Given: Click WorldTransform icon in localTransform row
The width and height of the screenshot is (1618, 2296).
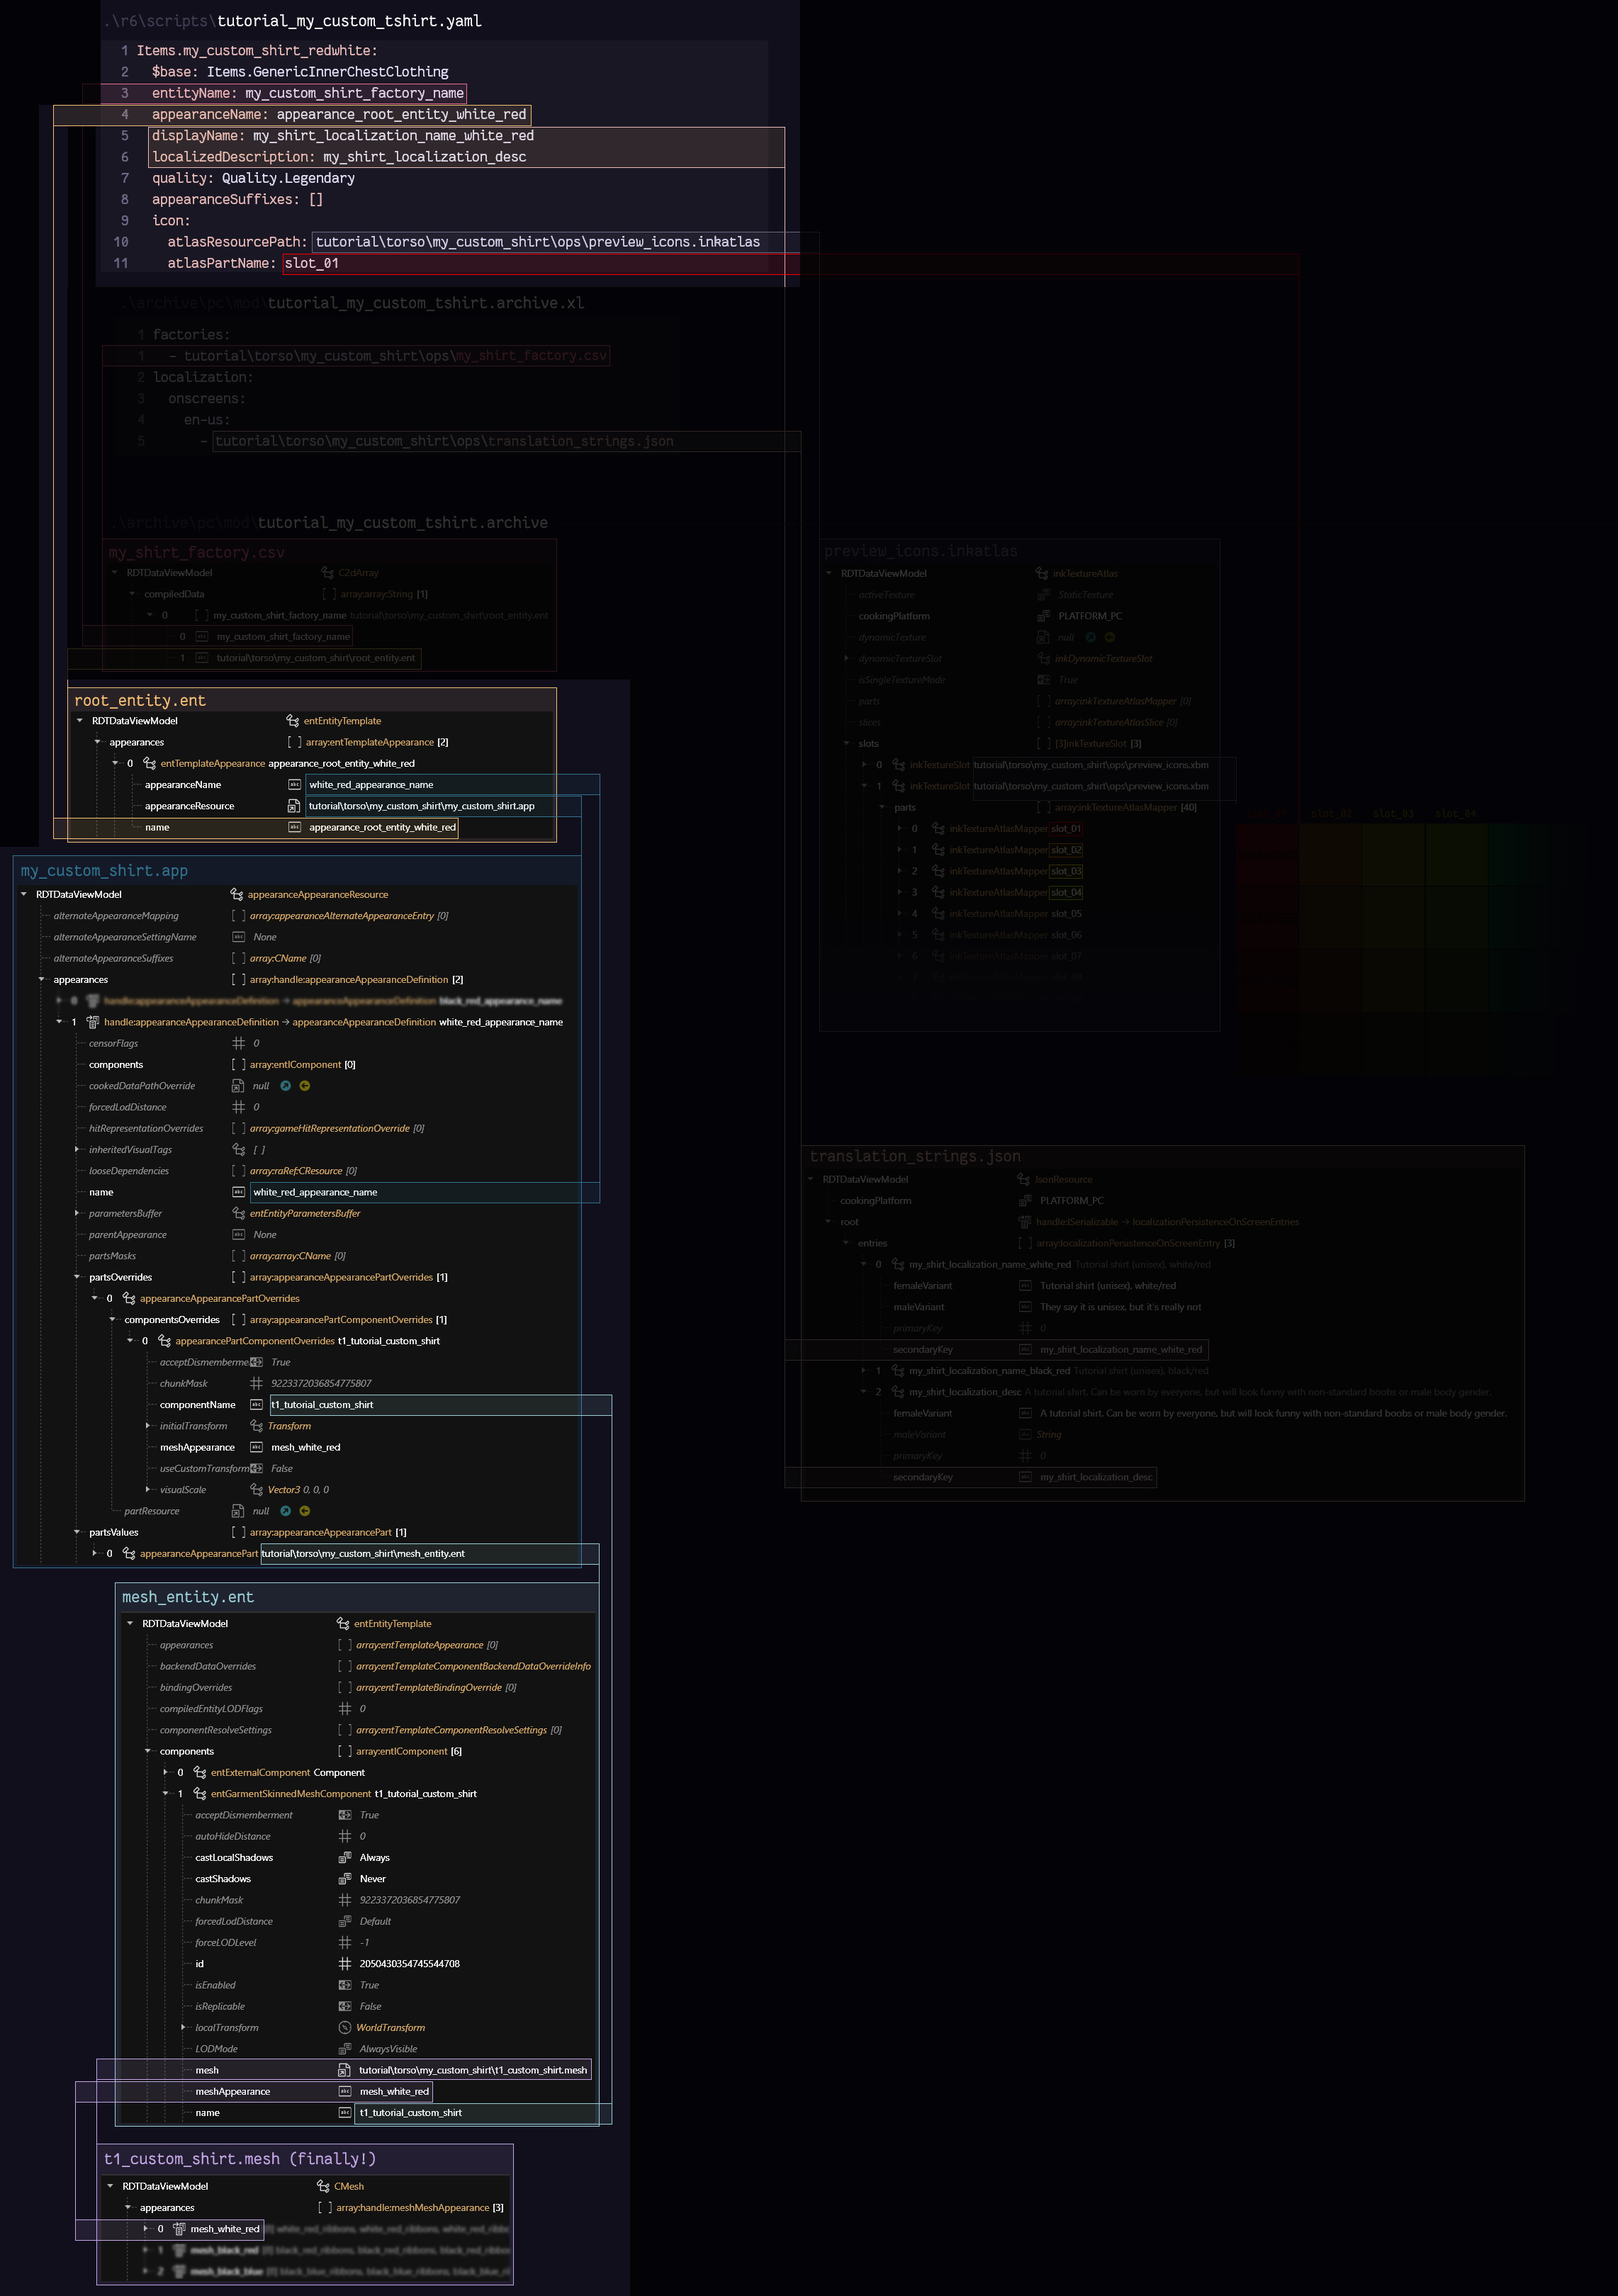Looking at the screenshot, I should tap(345, 2028).
